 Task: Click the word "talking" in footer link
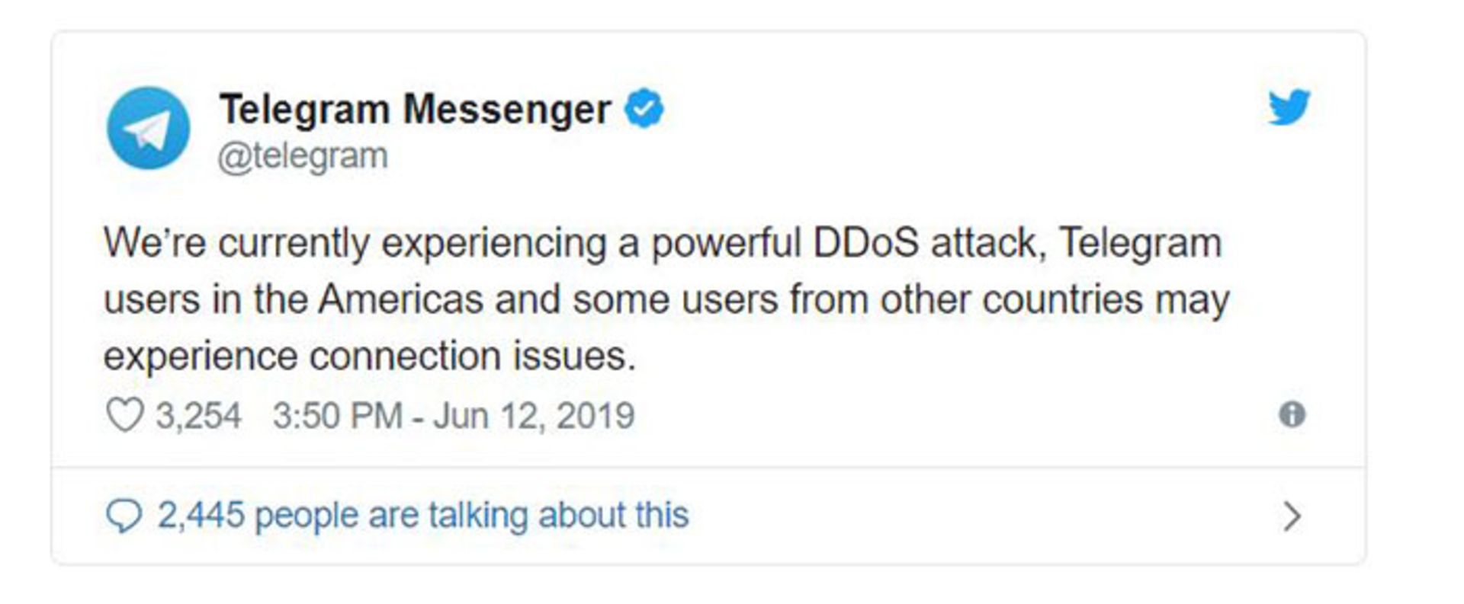[478, 516]
